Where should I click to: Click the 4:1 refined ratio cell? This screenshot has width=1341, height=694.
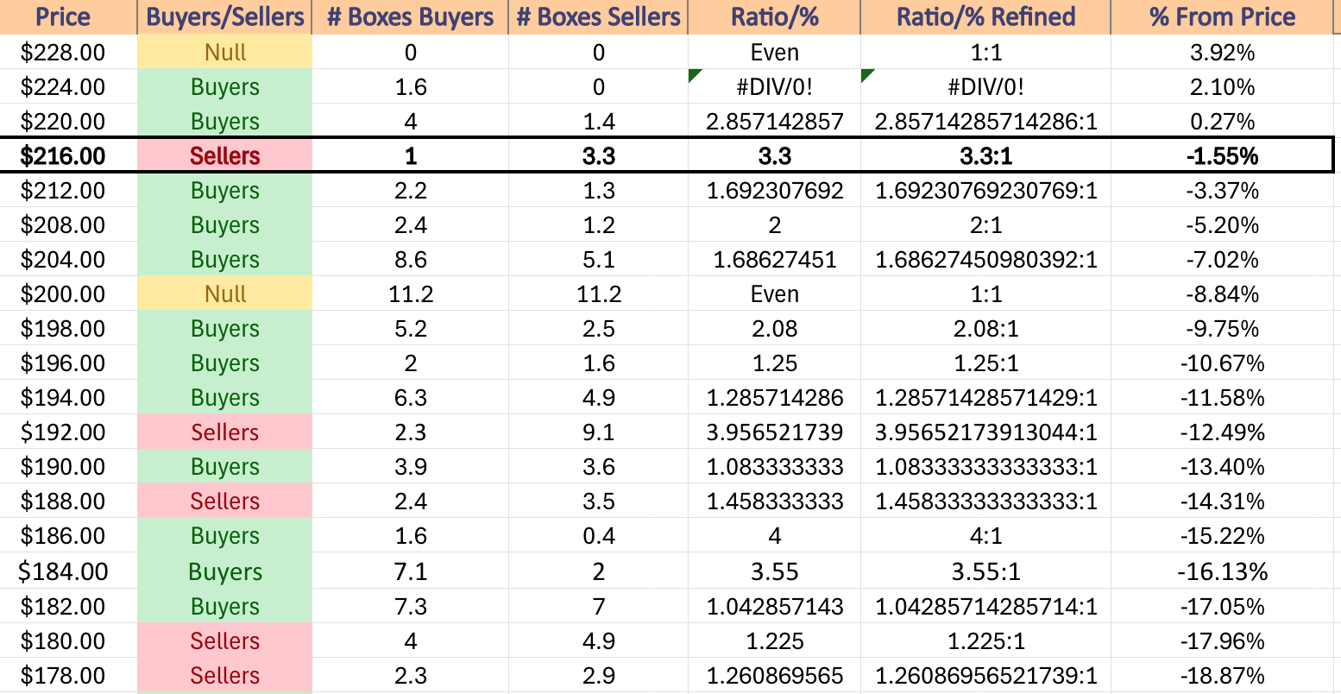point(985,536)
